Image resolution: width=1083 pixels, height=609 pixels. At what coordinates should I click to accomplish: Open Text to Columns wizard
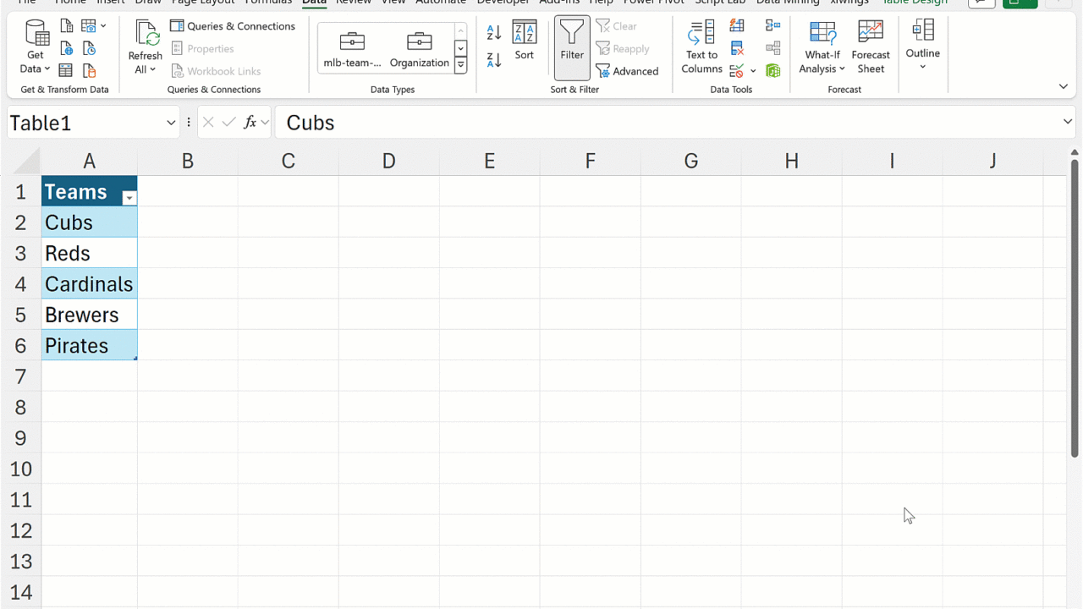701,47
